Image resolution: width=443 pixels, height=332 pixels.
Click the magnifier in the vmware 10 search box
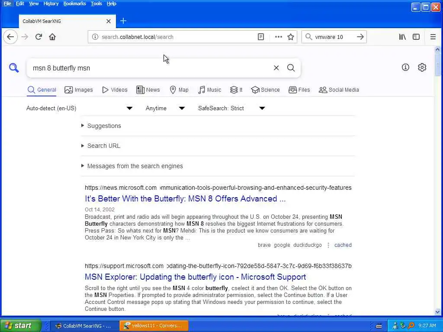309,37
